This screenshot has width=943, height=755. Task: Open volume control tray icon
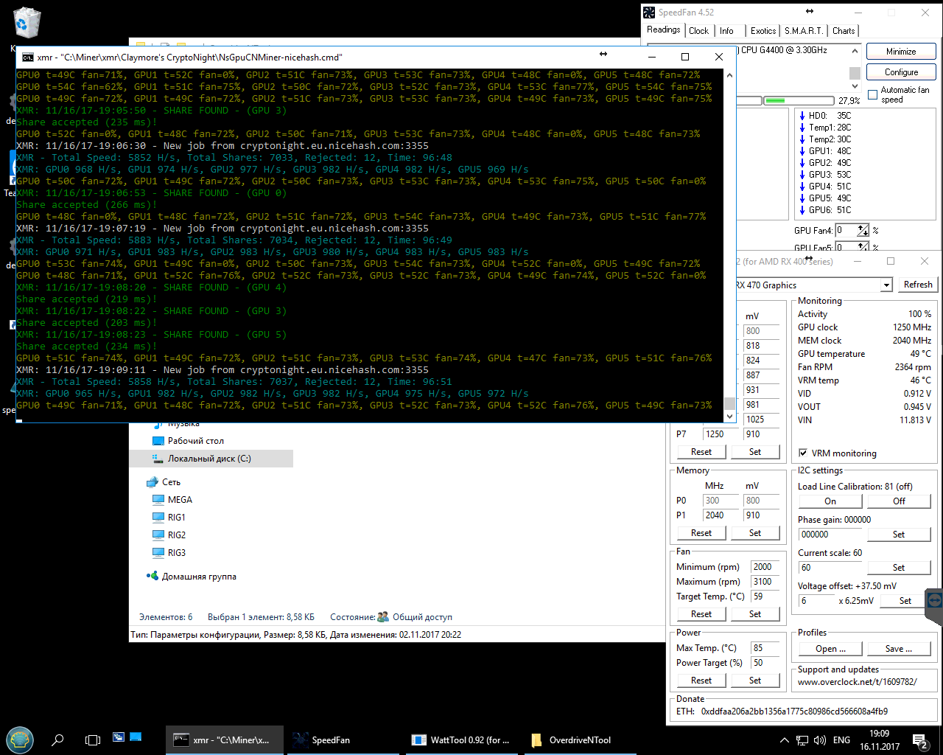(x=820, y=740)
